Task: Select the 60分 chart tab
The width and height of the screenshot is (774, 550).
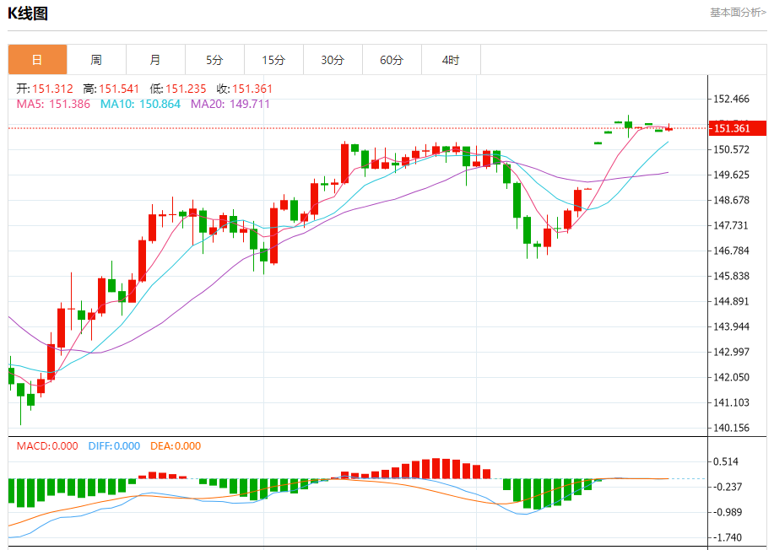Action: point(392,60)
